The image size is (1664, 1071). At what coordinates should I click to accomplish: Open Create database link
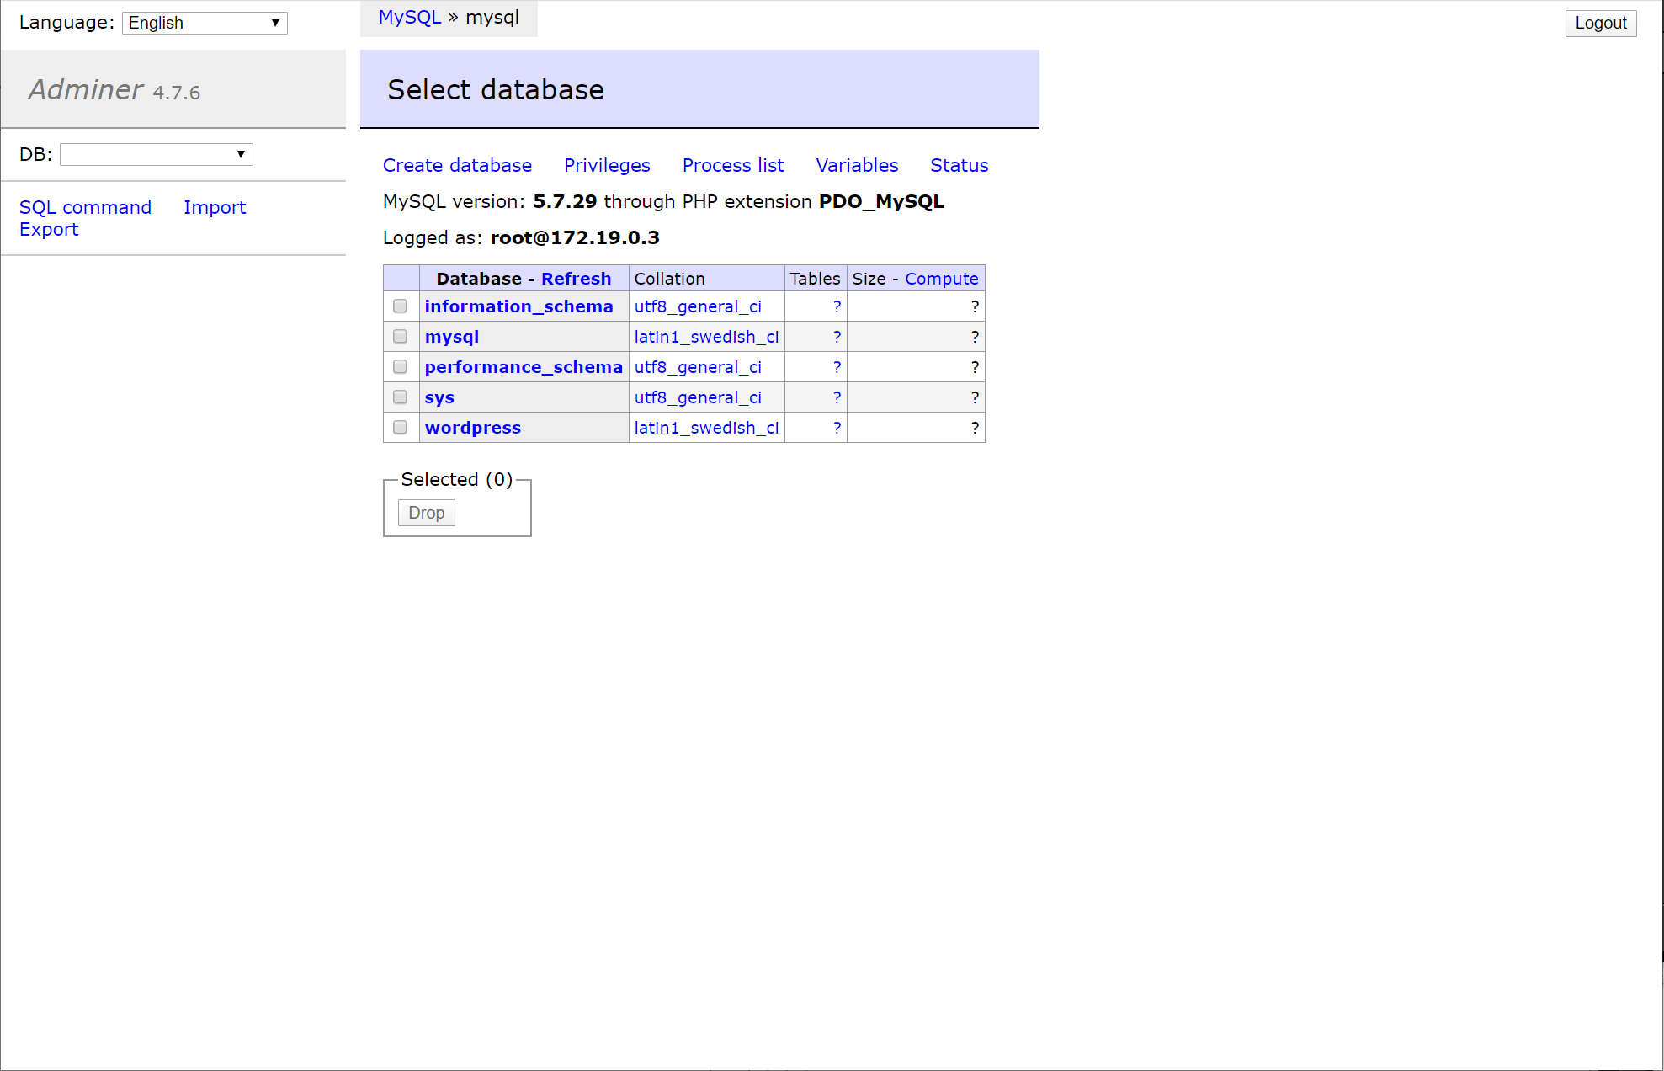pos(457,165)
